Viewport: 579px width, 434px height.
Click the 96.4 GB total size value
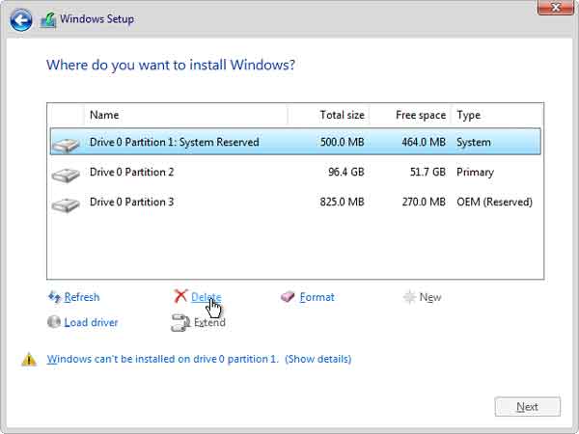(346, 172)
